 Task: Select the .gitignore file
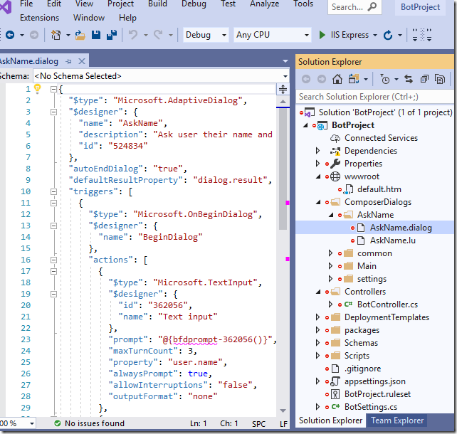(362, 369)
